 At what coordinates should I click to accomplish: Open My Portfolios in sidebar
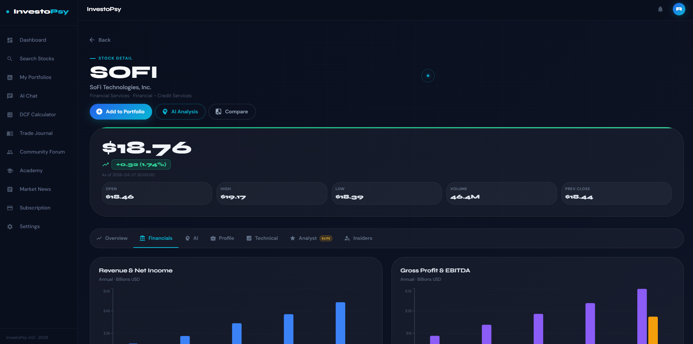pyautogui.click(x=39, y=78)
